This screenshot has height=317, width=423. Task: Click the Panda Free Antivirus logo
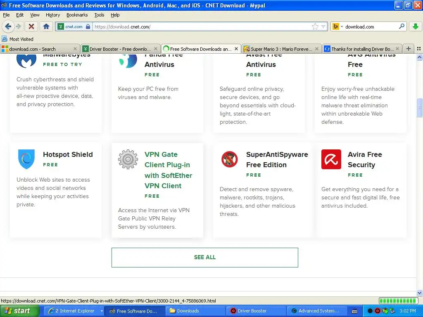pos(128,61)
